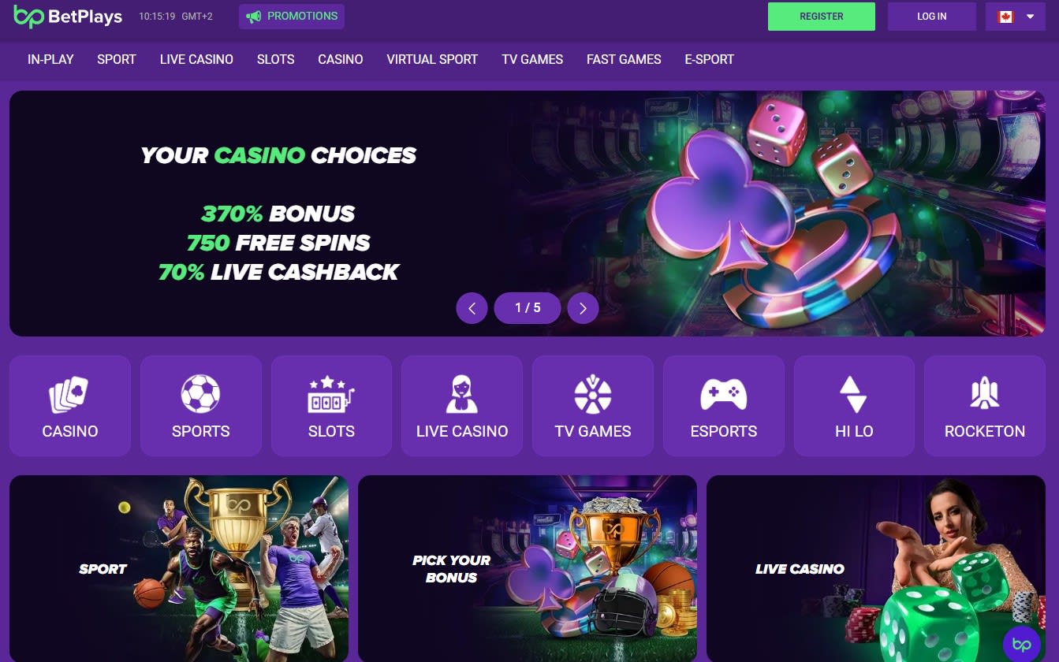This screenshot has height=662, width=1059.
Task: Launch the Rocketon rocket tile
Action: pos(985,406)
